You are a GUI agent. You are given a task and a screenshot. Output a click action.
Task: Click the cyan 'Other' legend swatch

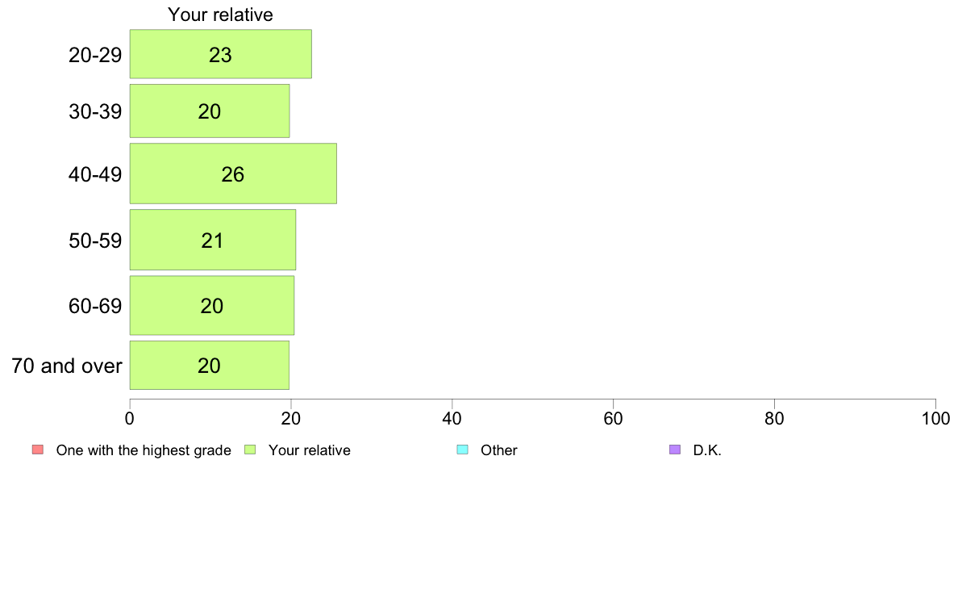(x=462, y=450)
